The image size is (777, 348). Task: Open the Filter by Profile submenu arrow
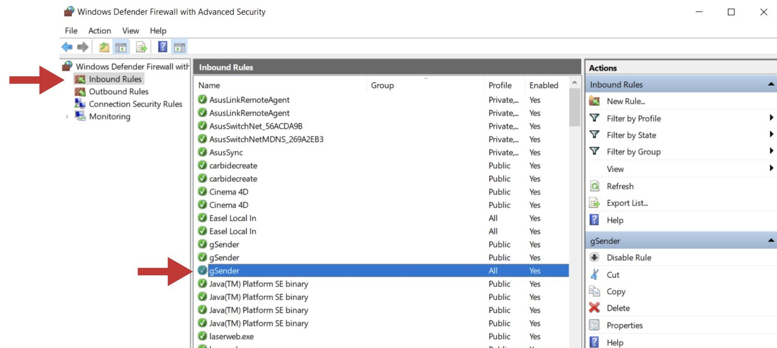point(771,118)
